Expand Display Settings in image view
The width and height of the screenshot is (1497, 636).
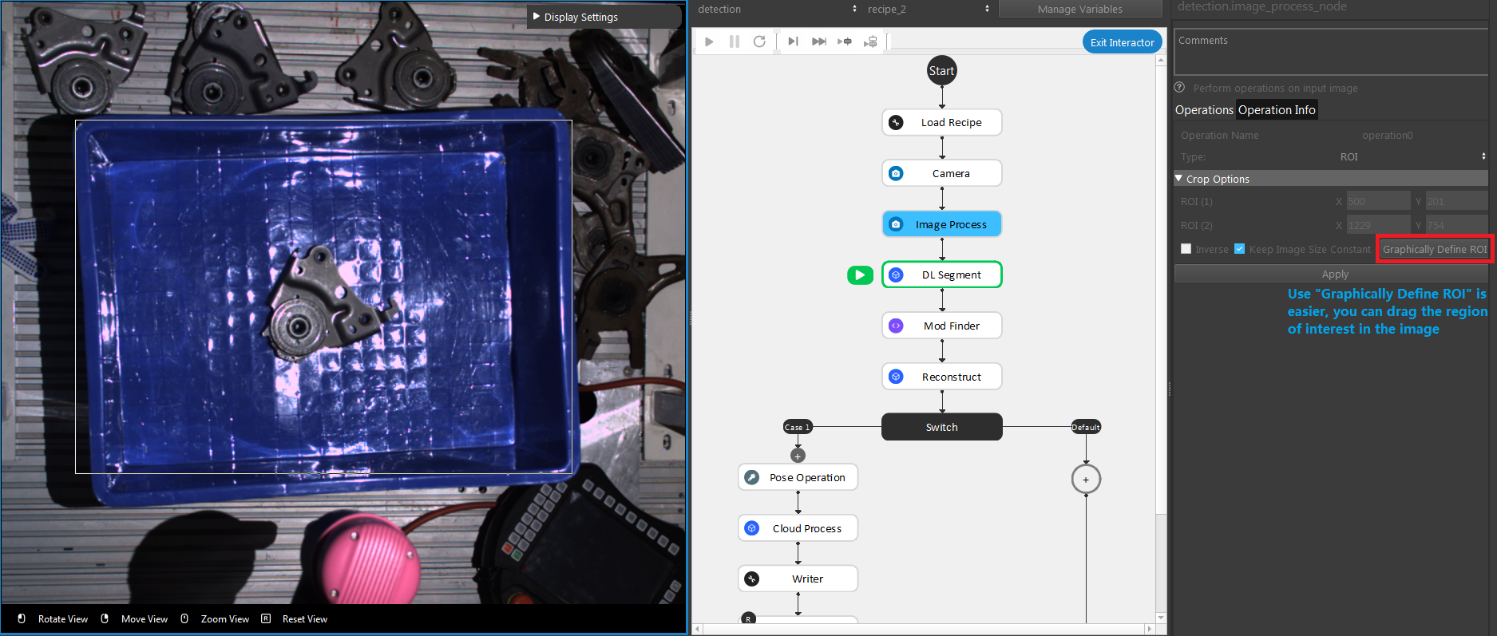tap(604, 17)
